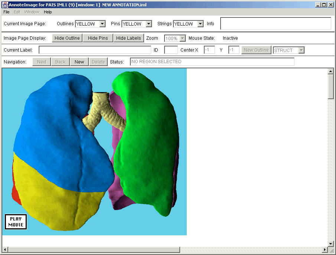The image size is (336, 255).
Task: Open the Help menu
Action: click(48, 12)
